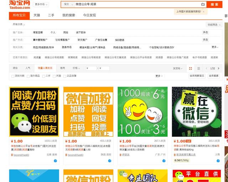Click 多选 in the 推广方式 row

[205, 40]
